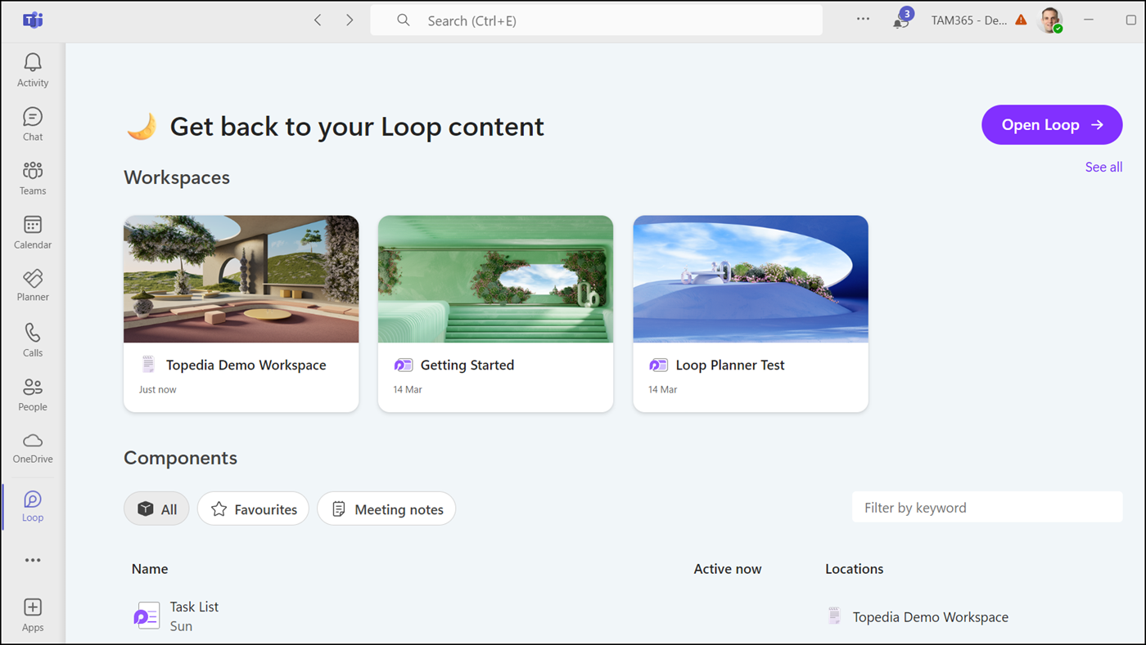The height and width of the screenshot is (645, 1146).
Task: Open notifications bell with badge 3
Action: coord(901,20)
